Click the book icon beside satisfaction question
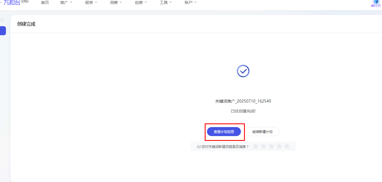This screenshot has width=382, height=182. point(199,147)
